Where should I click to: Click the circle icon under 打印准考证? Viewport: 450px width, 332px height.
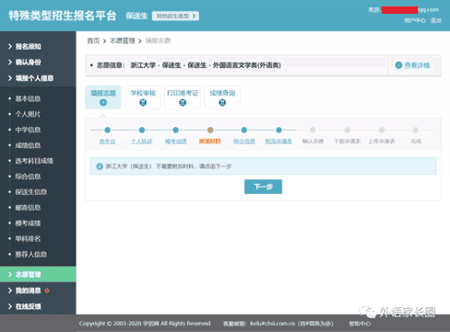(x=183, y=103)
